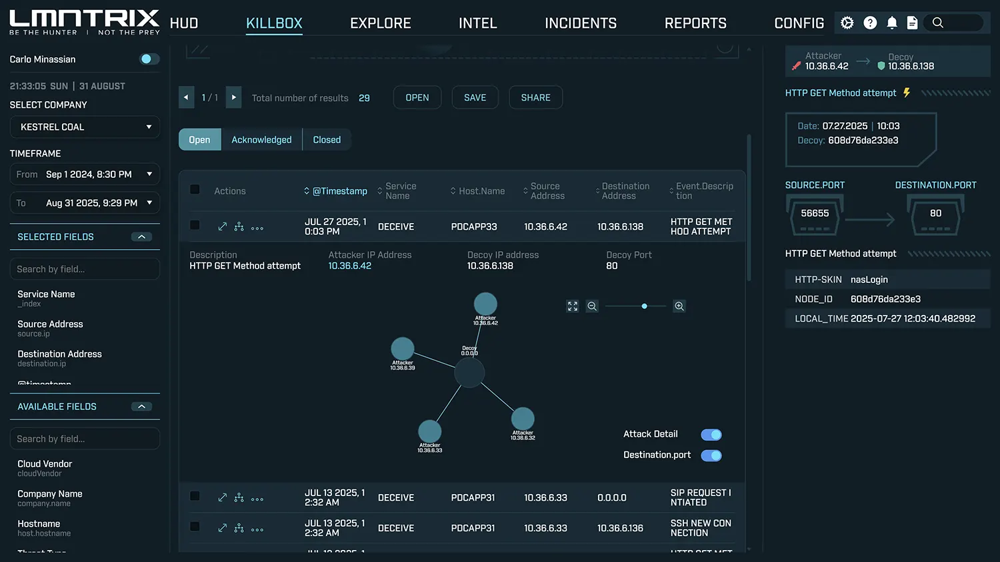Sort by the Service Name column
This screenshot has height=562, width=1000.
coord(397,191)
